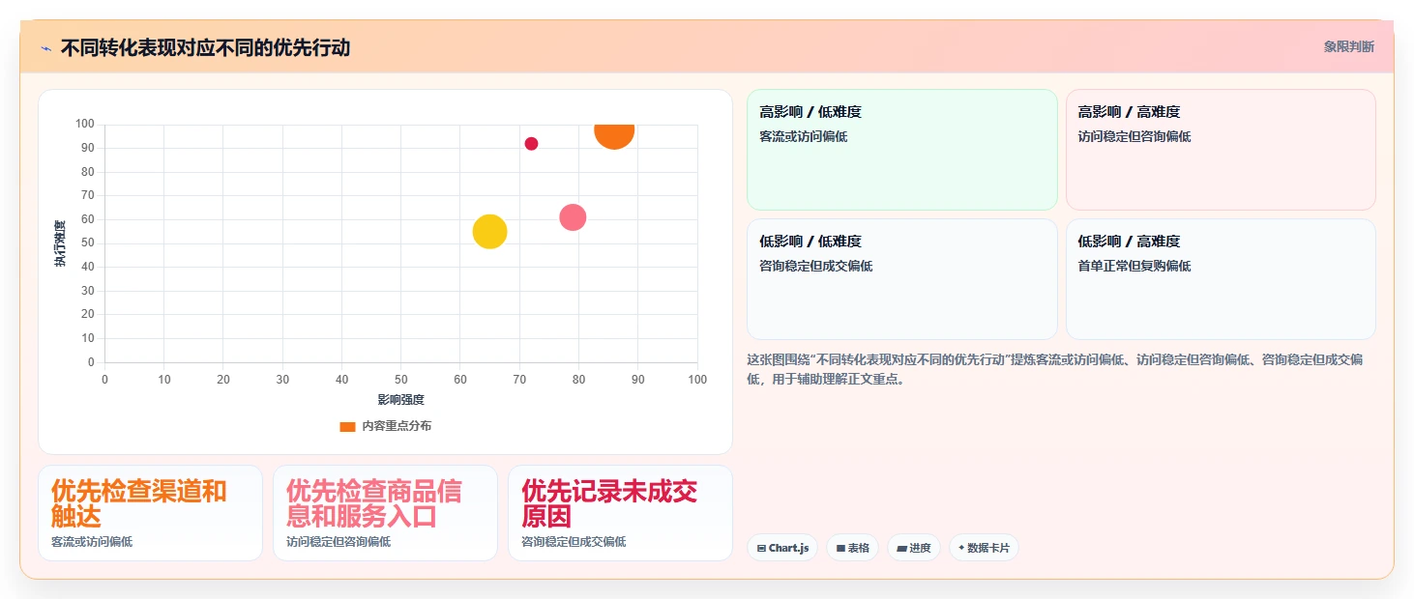
Task: Click the icon inside the 表格 chip
Action: pyautogui.click(x=840, y=548)
